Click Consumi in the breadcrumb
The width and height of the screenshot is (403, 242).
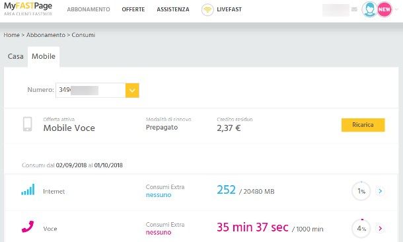coord(83,35)
